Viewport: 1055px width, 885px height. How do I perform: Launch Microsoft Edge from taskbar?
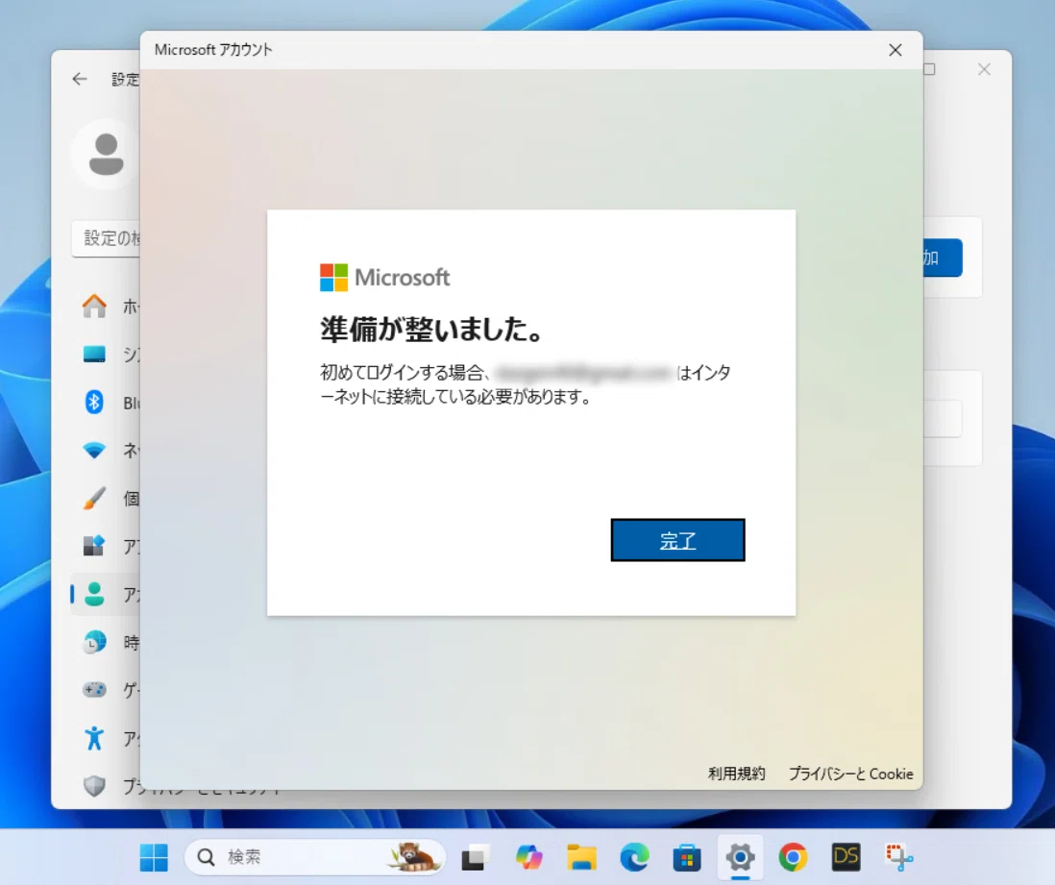[634, 857]
